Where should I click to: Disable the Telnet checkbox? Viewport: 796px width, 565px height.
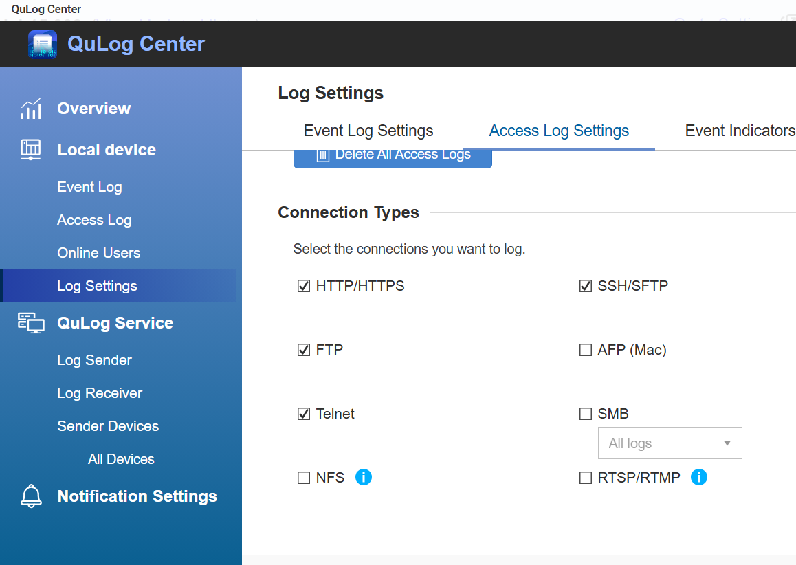[x=304, y=414]
